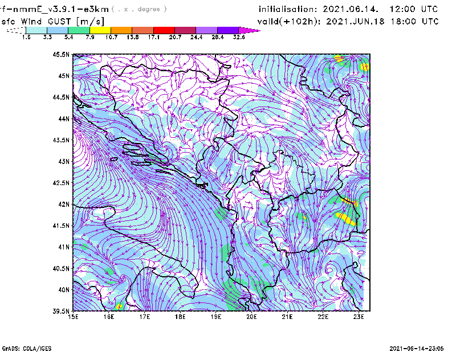This screenshot has height=352, width=456.
Task: Click the legend value 10.7
Action: (111, 37)
